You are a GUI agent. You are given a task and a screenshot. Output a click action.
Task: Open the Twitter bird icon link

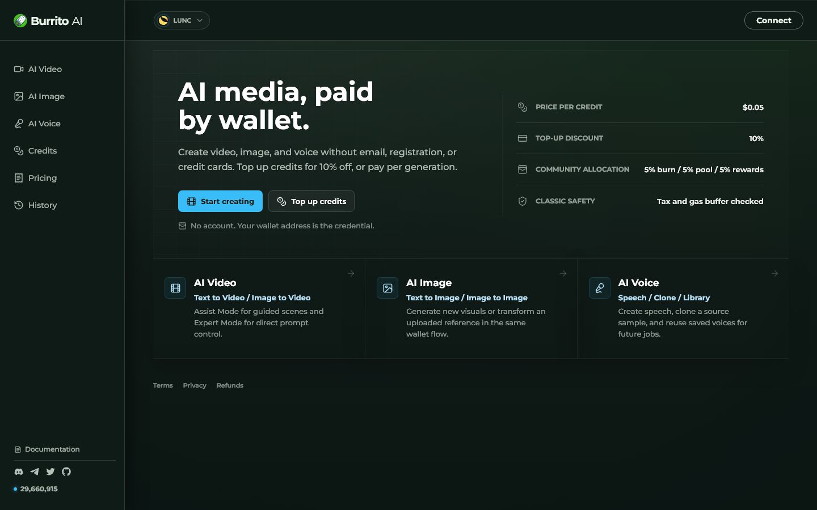point(50,471)
